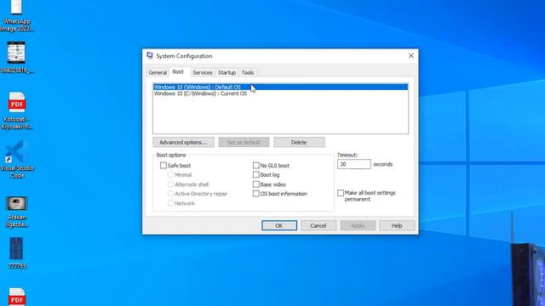Open the Startup tab
545x306 pixels.
coord(227,72)
